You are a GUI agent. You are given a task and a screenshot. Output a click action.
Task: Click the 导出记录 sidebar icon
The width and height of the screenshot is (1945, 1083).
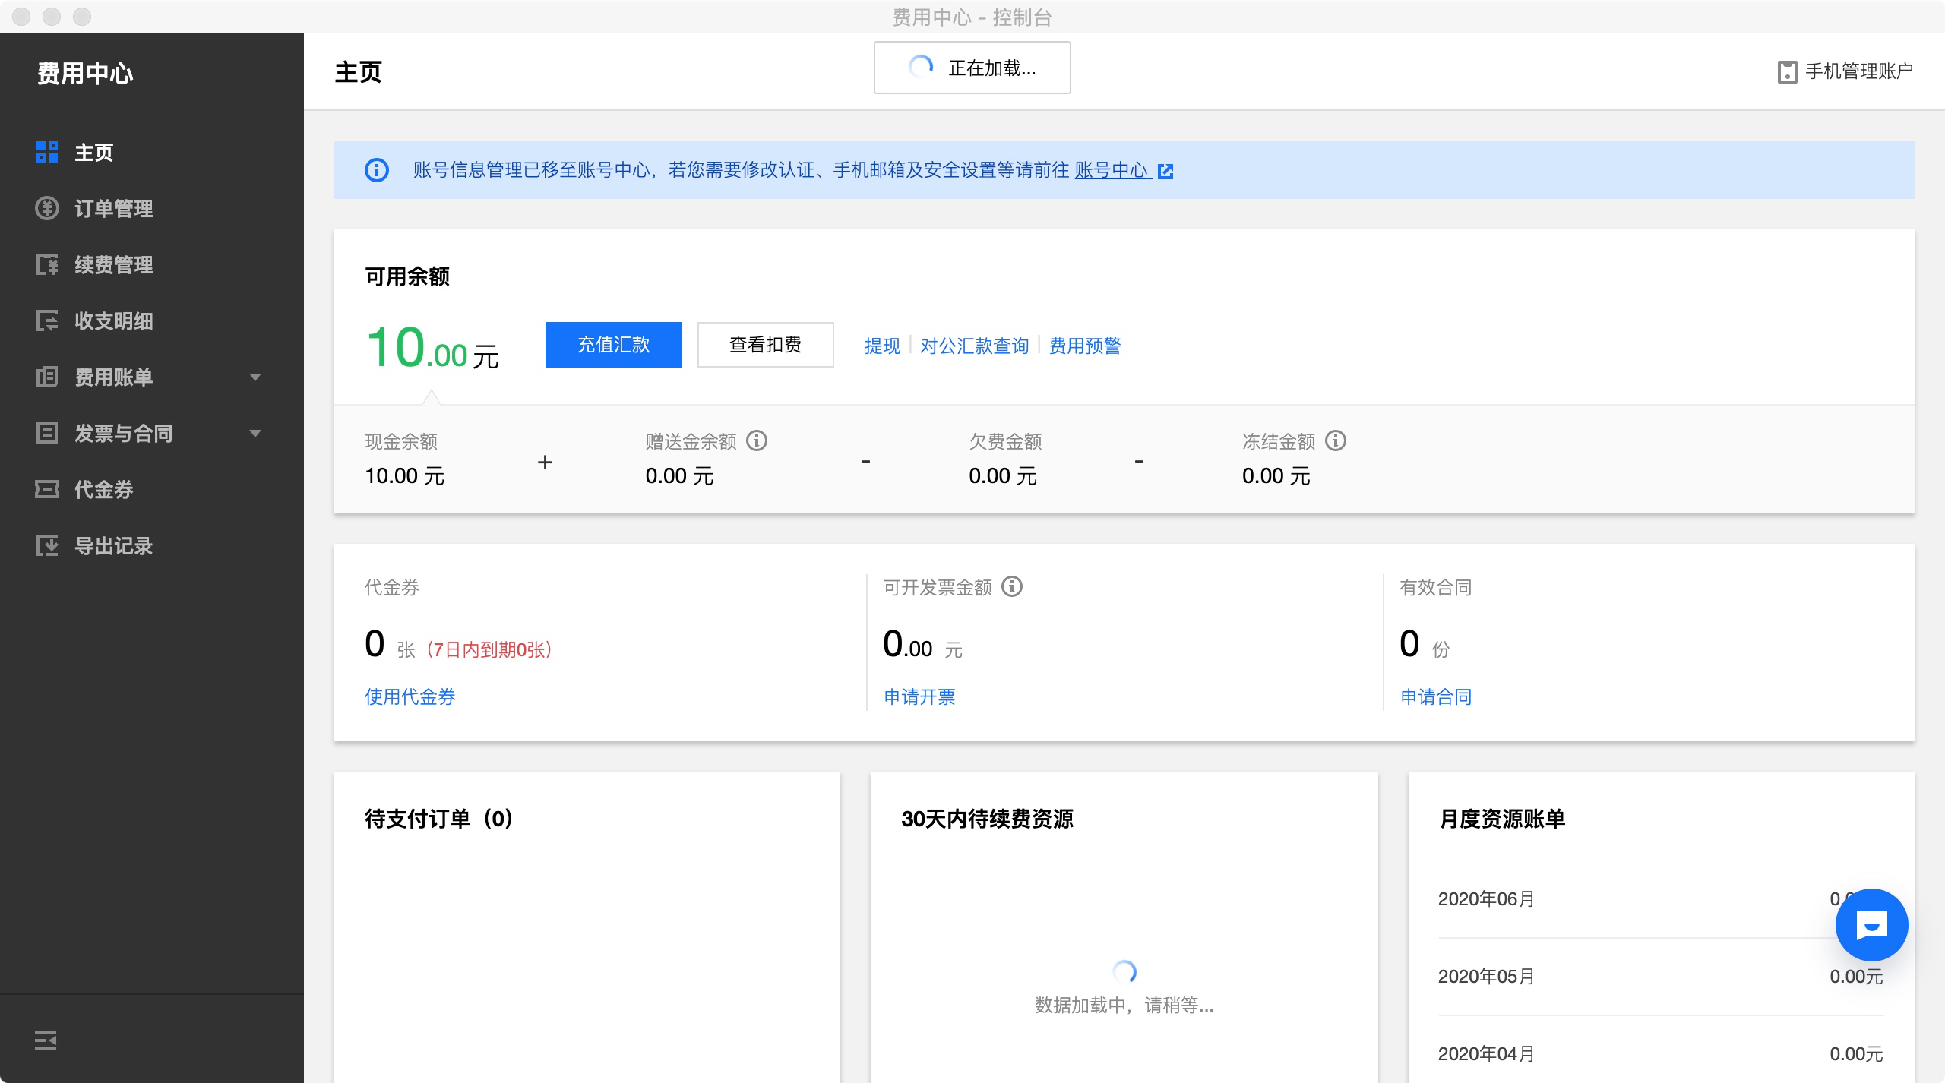47,545
